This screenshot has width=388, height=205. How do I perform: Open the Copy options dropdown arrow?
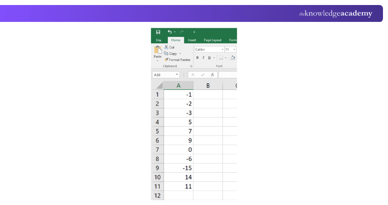[180, 54]
